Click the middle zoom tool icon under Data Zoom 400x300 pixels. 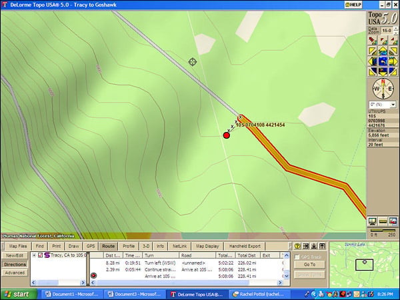click(383, 40)
